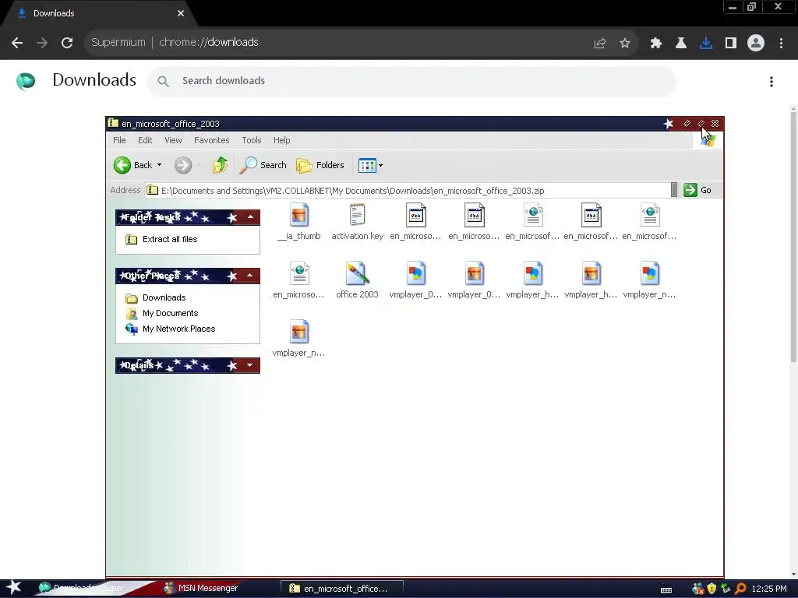Open the Supermium three-dot main menu

coord(781,44)
